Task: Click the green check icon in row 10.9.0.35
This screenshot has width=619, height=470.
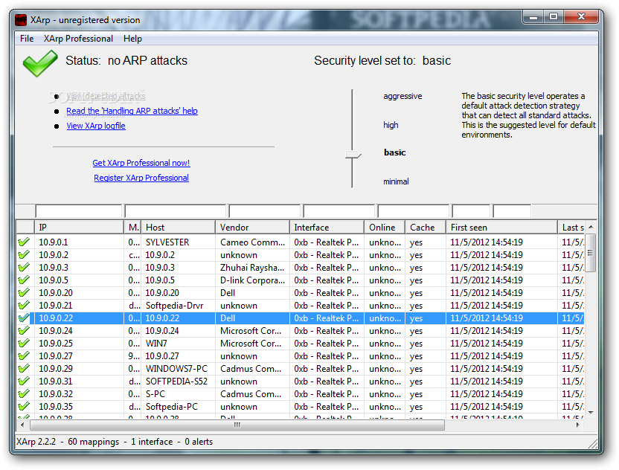Action: tap(24, 406)
